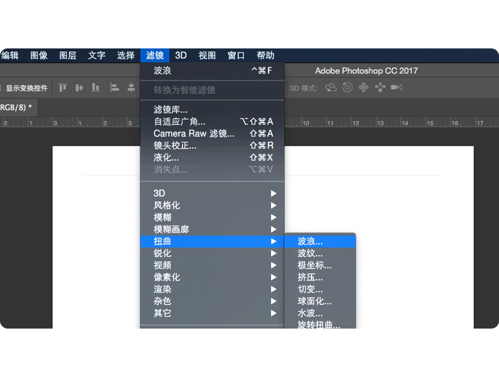
Task: Click the align top edges icon
Action: (63, 87)
